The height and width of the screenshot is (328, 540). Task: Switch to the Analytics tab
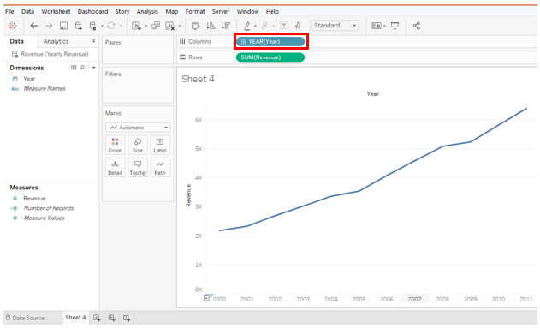point(56,41)
